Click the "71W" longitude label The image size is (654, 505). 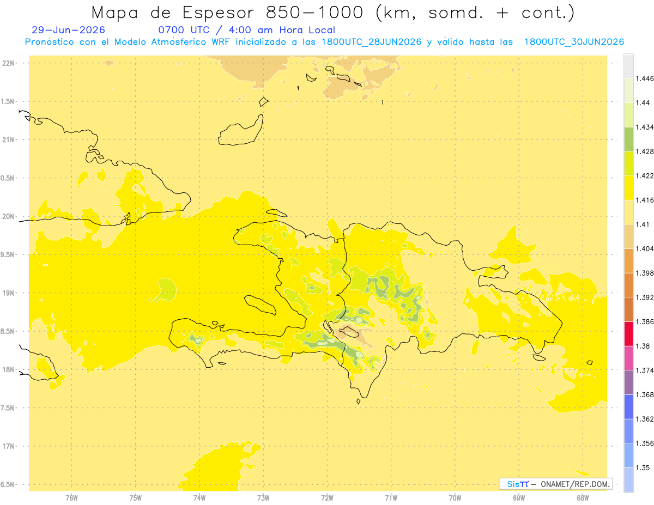391,498
